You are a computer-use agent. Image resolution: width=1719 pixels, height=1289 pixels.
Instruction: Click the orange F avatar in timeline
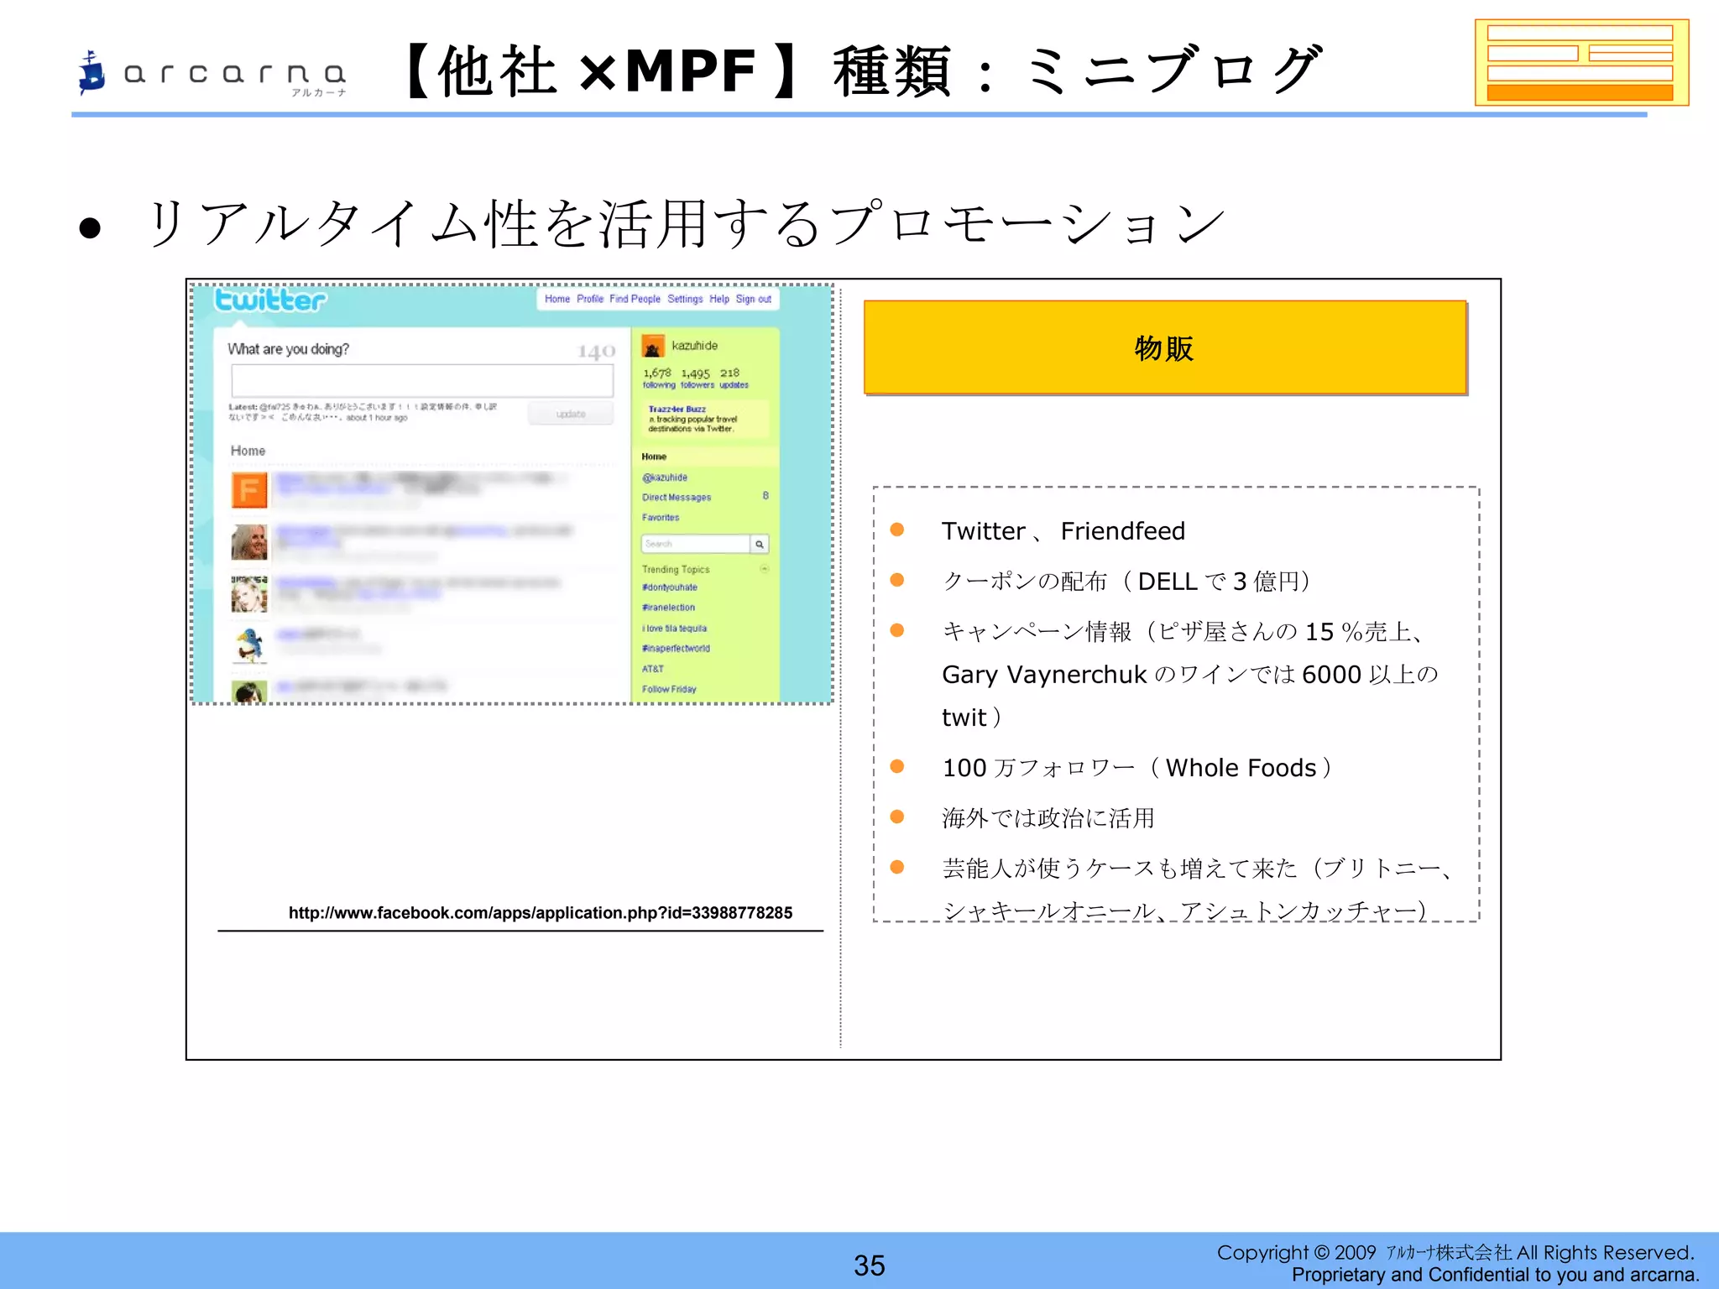click(249, 490)
